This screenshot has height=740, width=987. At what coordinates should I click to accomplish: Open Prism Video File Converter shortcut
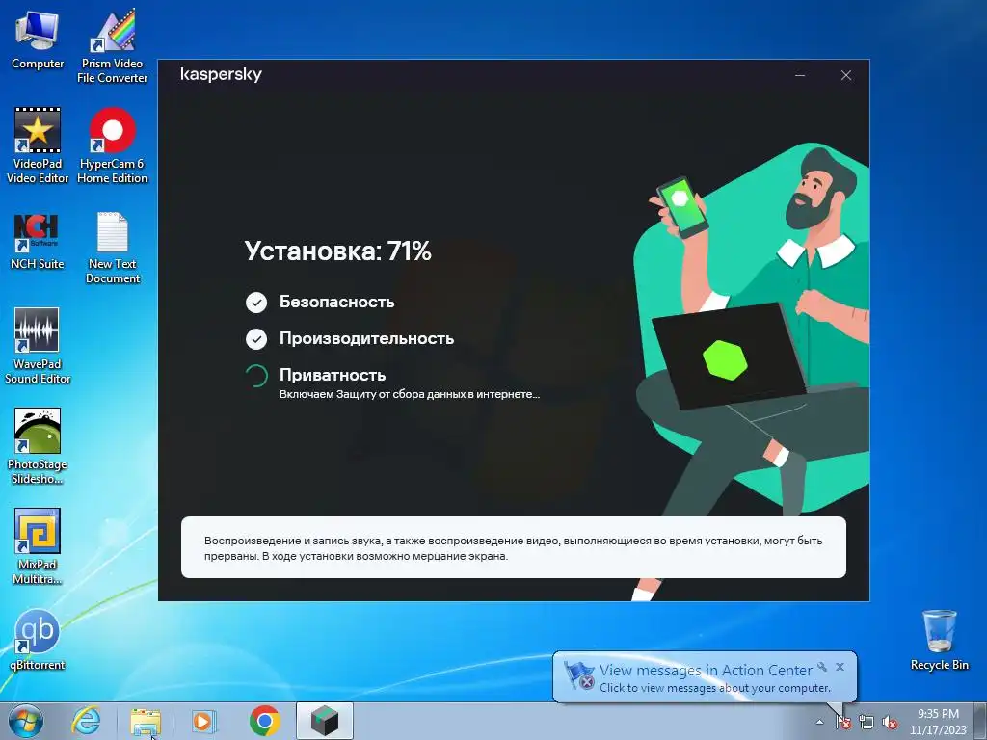112,46
